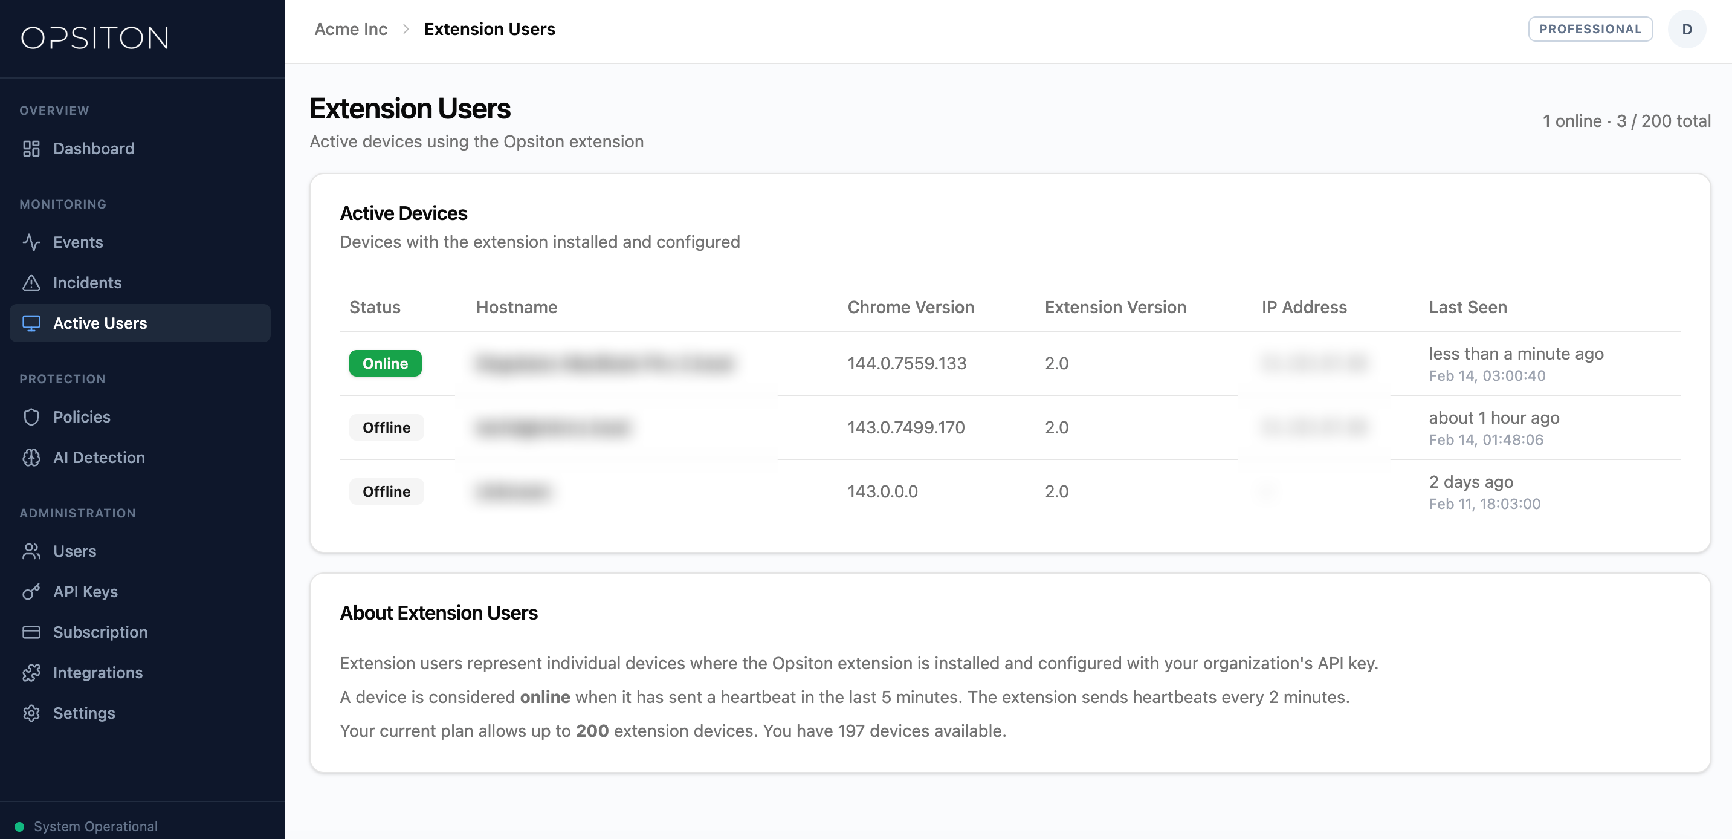
Task: Open AI Detection icon
Action: (x=31, y=457)
